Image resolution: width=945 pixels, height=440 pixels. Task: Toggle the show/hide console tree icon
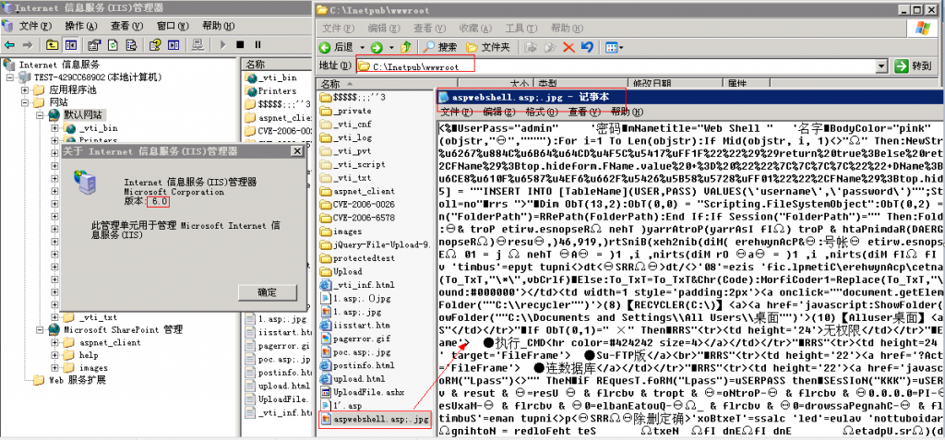tap(70, 44)
